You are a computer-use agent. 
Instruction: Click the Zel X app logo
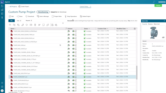2,2
